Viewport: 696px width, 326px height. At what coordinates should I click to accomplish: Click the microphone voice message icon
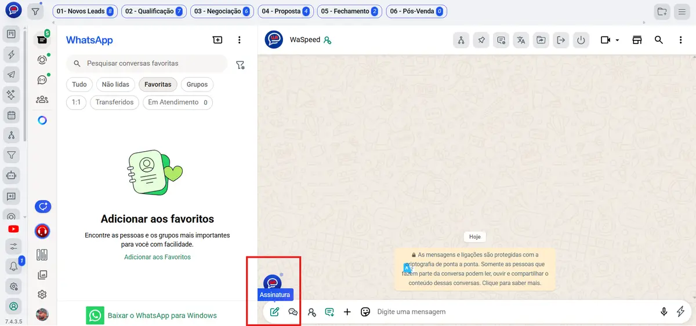pos(664,312)
